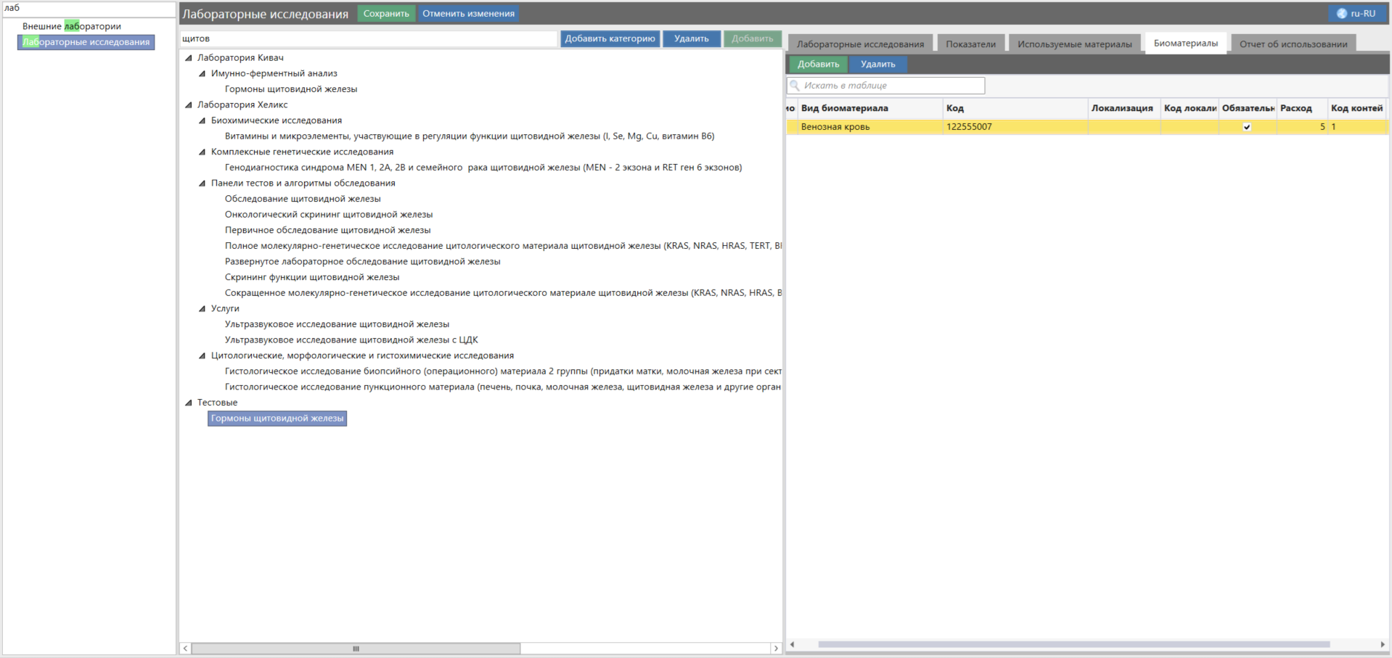Click left arrow of biomaterials table scrollbar

click(x=792, y=644)
